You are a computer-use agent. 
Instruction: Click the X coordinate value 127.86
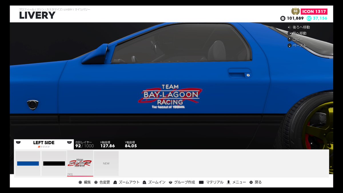click(x=107, y=146)
